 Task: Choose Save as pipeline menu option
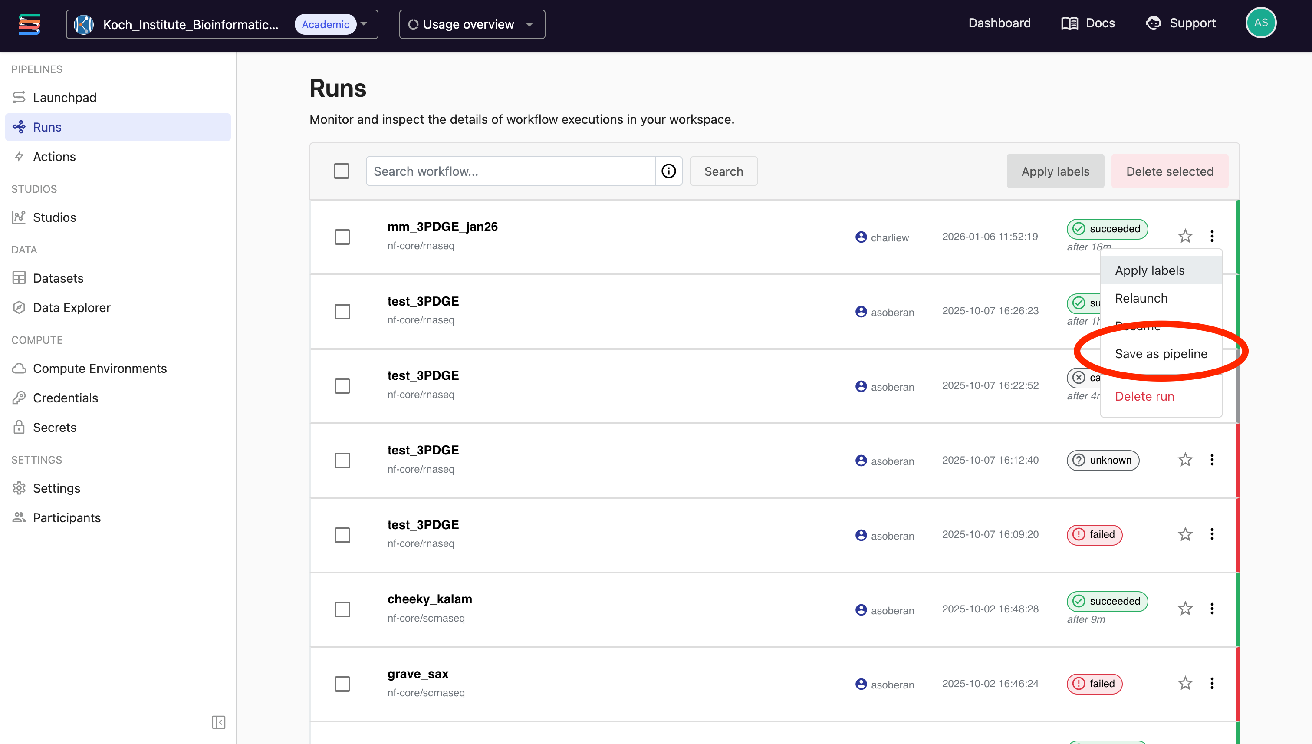click(x=1160, y=354)
